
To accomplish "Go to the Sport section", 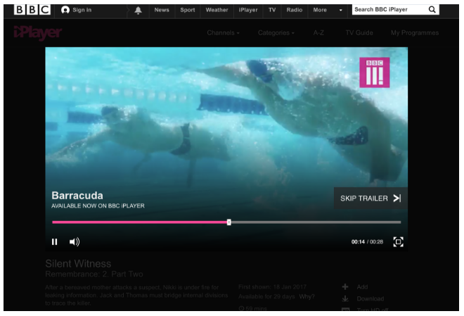I will click(x=188, y=10).
